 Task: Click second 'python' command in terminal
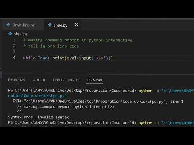pyautogui.click(x=145, y=123)
